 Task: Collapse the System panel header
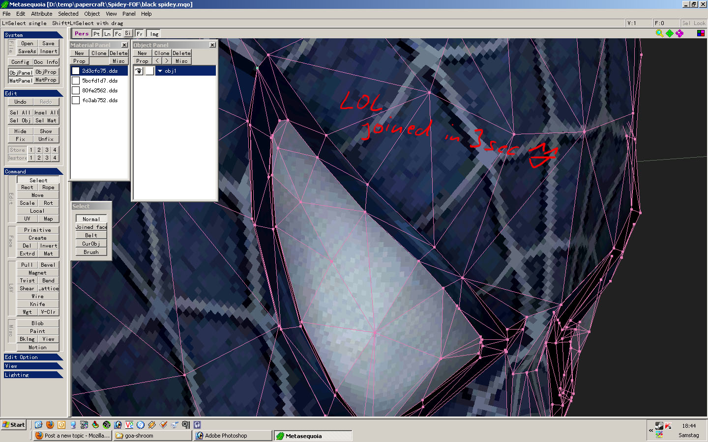pos(33,35)
